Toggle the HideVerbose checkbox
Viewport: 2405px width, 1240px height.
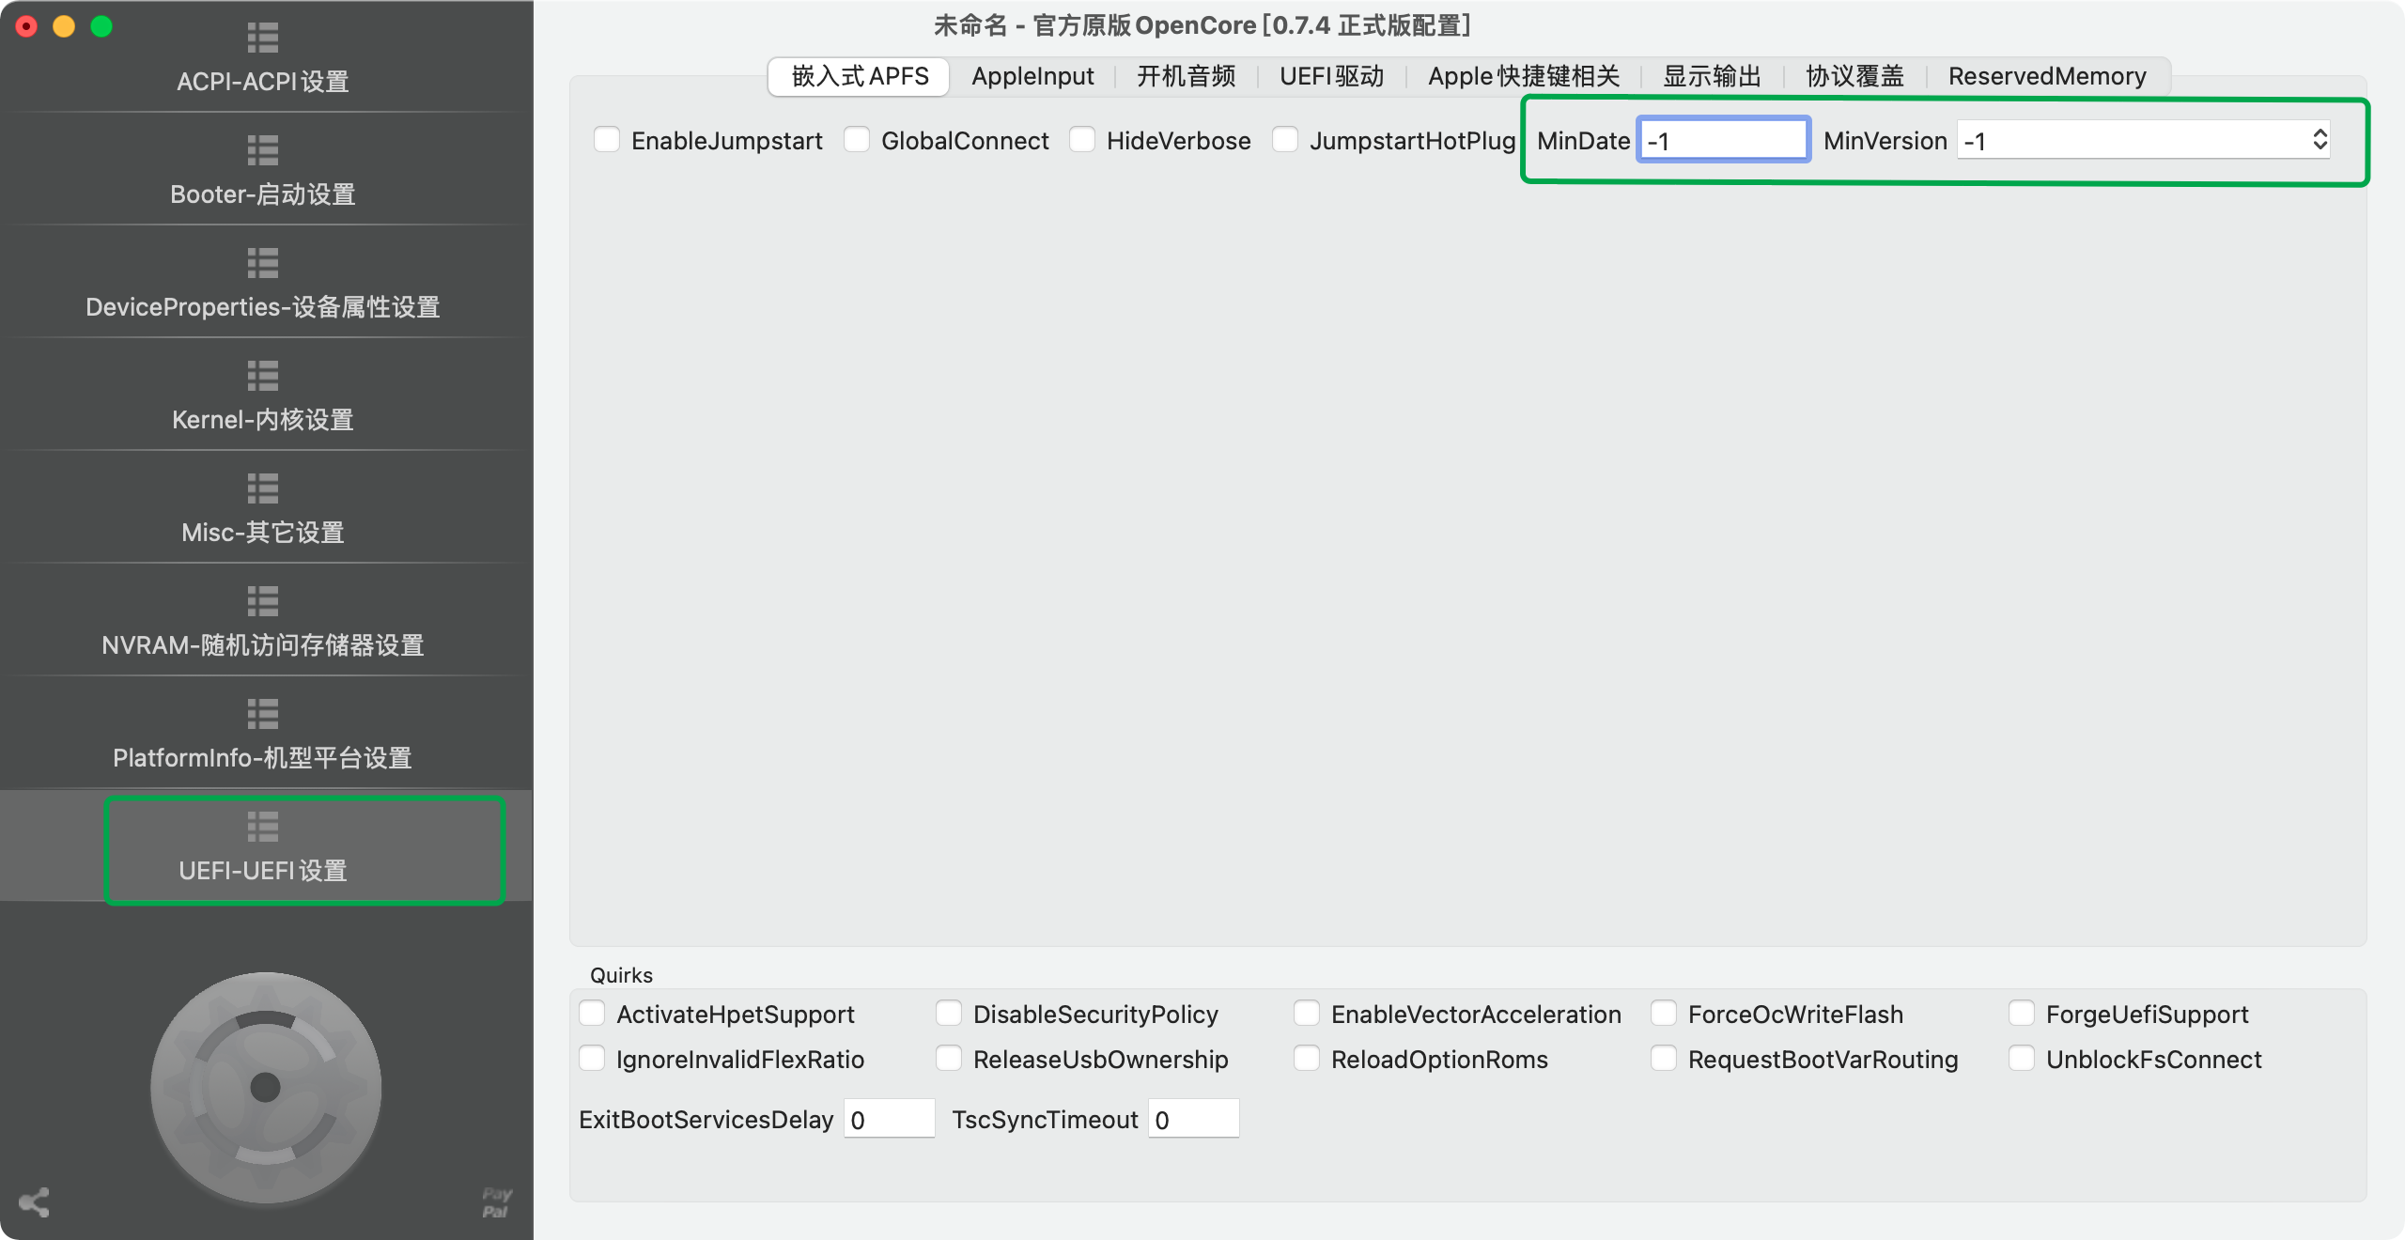click(1082, 140)
